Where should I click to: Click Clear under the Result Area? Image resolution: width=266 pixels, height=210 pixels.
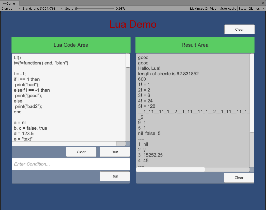(239, 178)
